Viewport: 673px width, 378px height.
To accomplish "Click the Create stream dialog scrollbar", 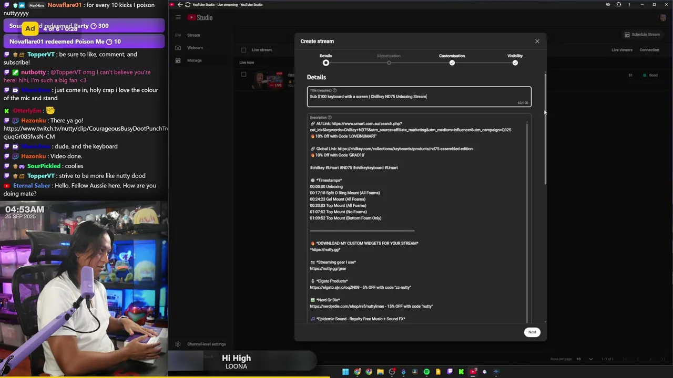I will pos(545,129).
